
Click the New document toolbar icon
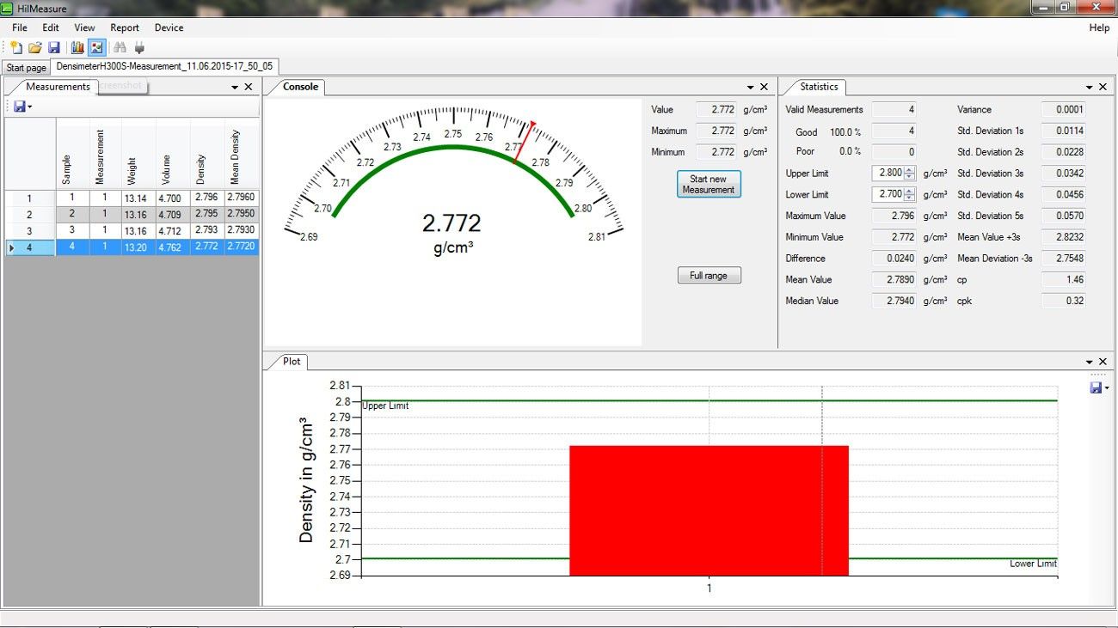point(16,48)
